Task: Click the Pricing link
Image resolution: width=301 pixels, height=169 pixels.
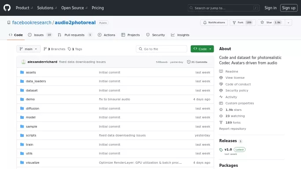Action: coord(98,8)
